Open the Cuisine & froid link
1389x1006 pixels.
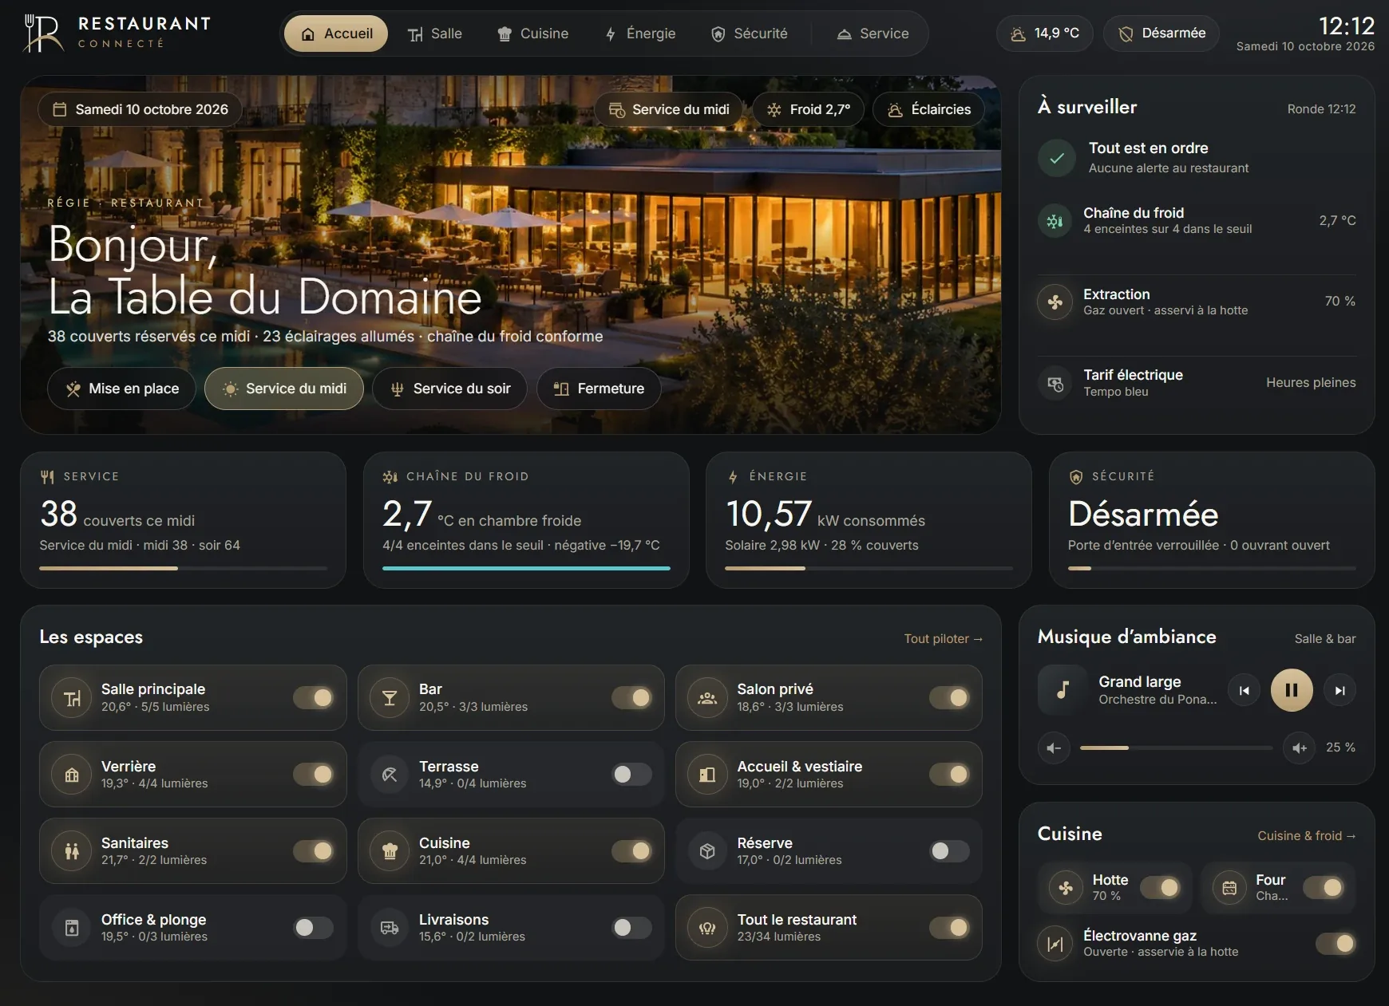click(1307, 836)
